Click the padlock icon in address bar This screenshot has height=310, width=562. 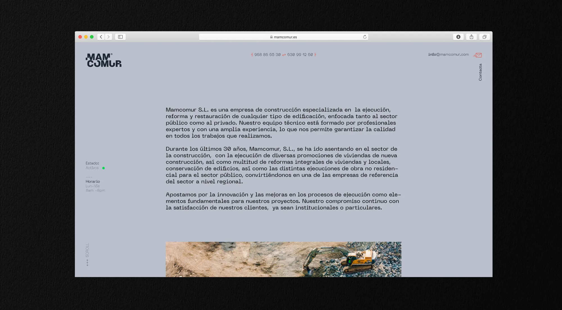[x=271, y=37]
